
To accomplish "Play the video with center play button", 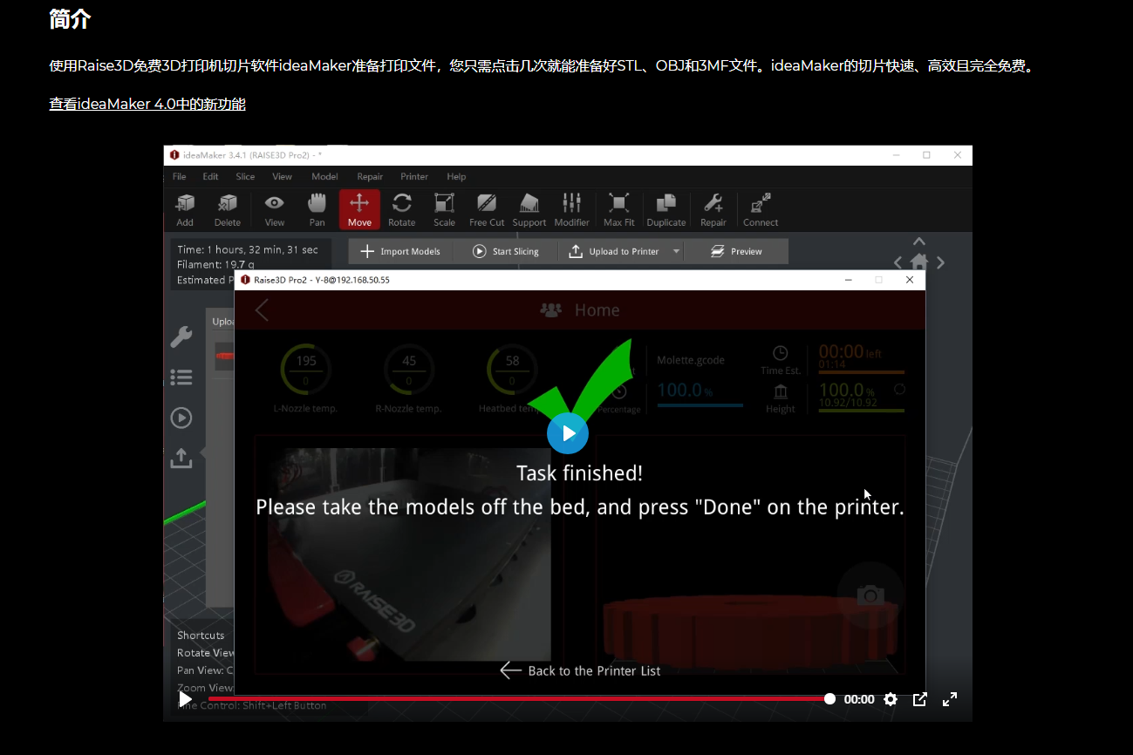I will coord(568,433).
